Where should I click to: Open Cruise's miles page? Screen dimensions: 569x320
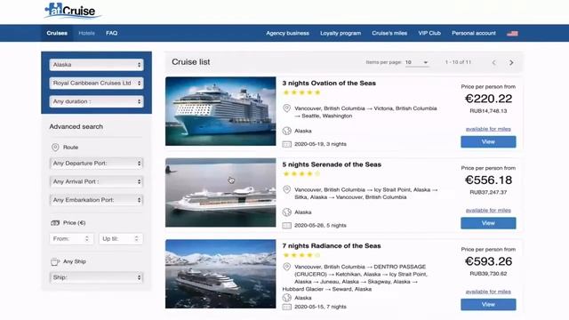[x=389, y=33]
